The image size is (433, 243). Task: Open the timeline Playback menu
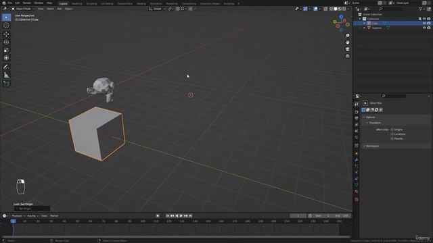pos(18,216)
